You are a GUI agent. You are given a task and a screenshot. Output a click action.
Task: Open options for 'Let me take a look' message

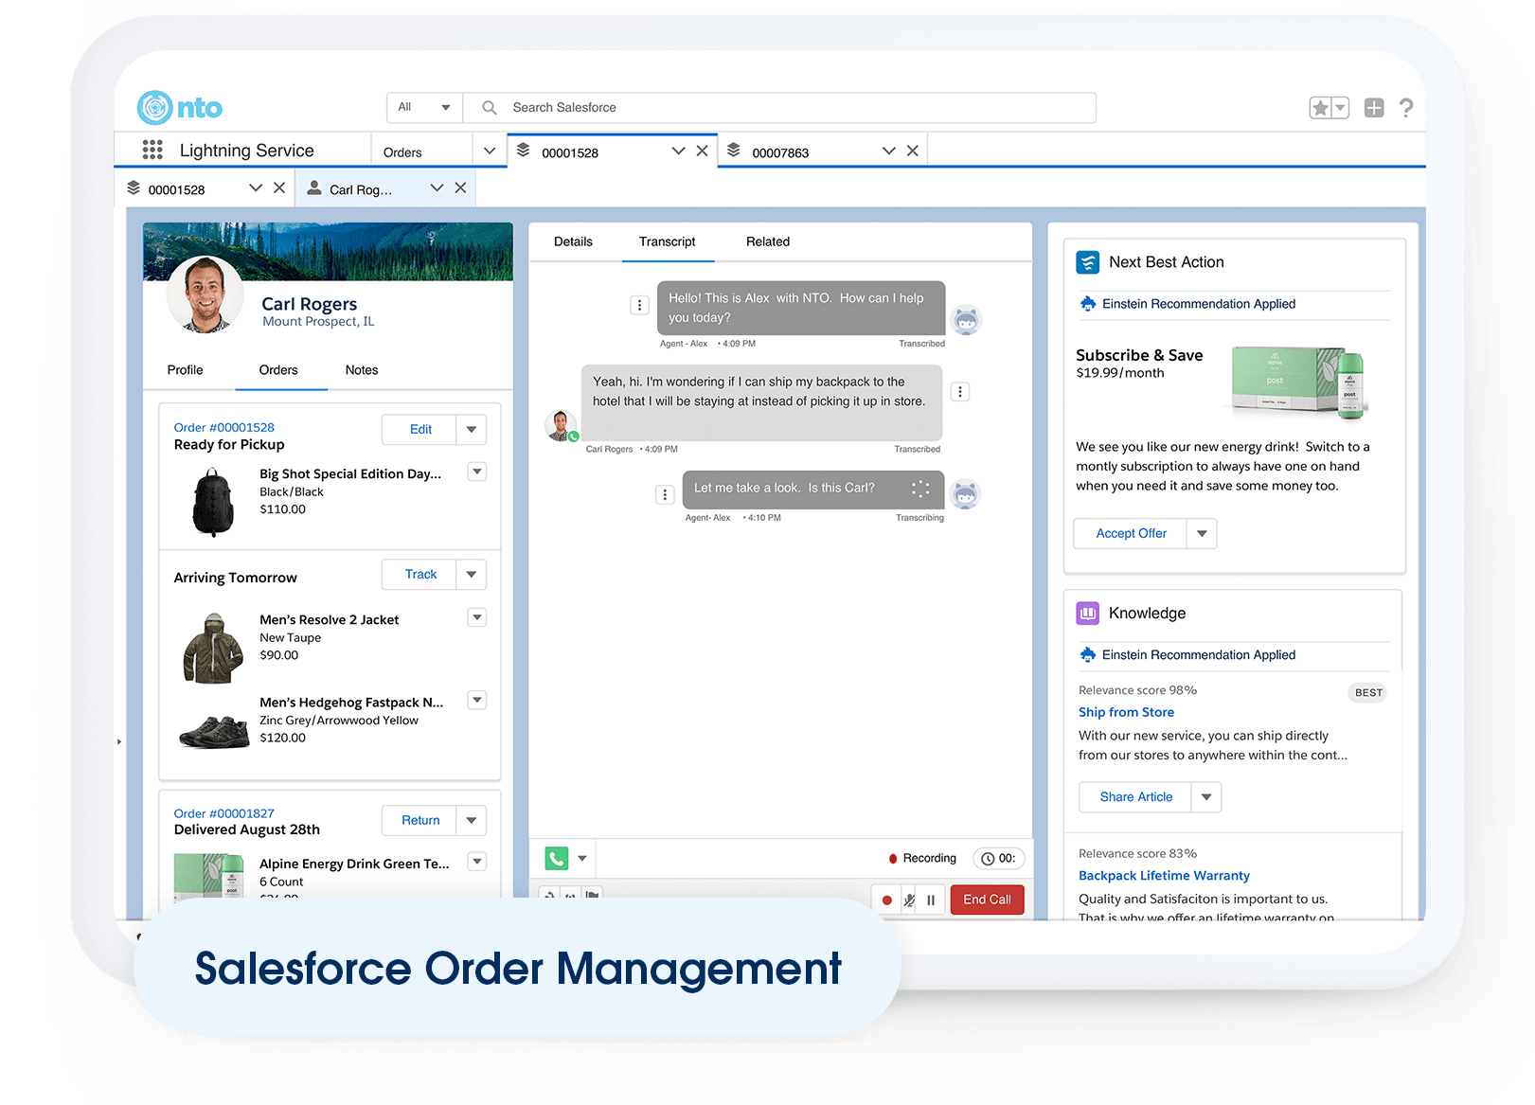665,494
